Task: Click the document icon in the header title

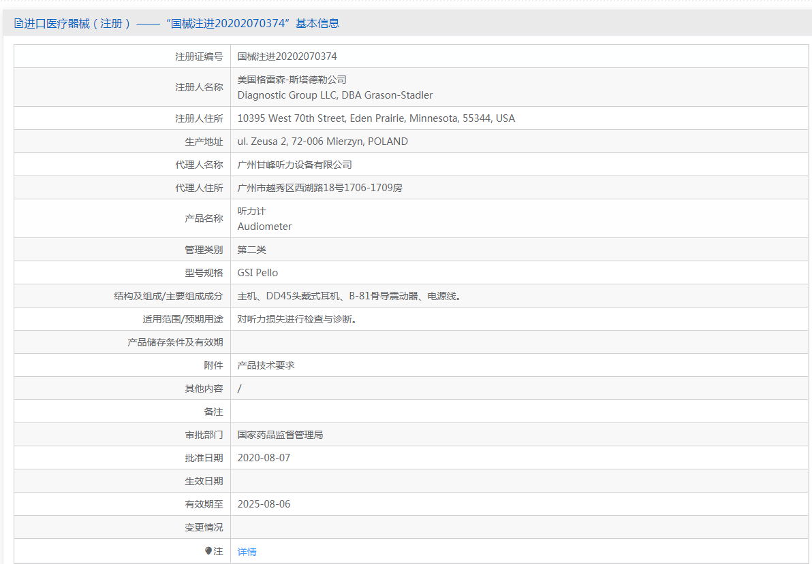Action: click(18, 23)
